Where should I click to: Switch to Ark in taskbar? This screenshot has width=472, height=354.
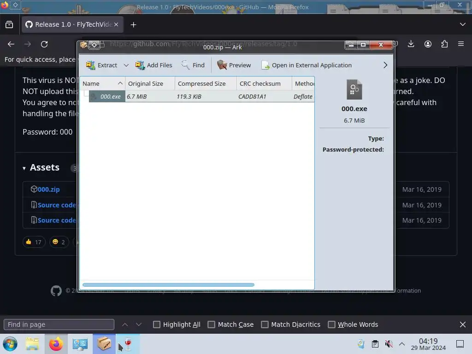tap(104, 344)
